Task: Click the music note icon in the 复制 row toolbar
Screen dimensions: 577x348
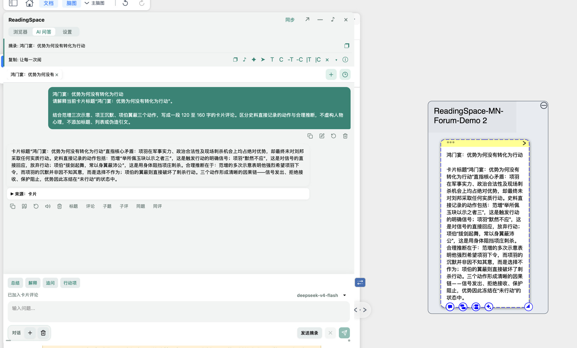Action: (x=245, y=60)
